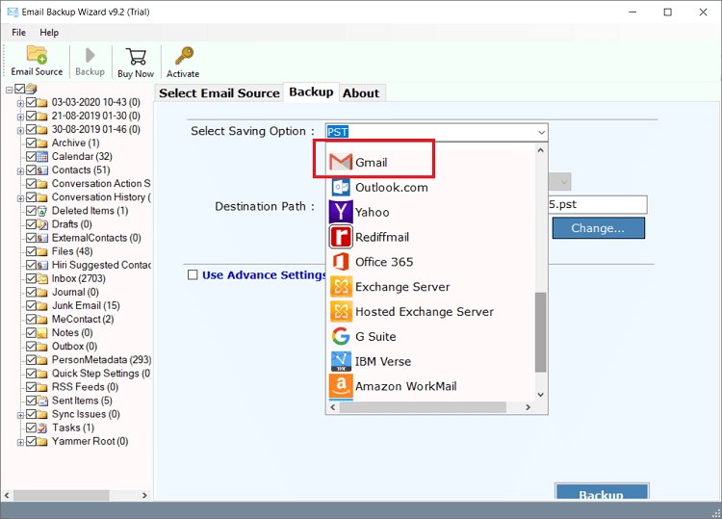This screenshot has height=519, width=722.
Task: Pick the Amazon WorkMail icon
Action: 341,386
